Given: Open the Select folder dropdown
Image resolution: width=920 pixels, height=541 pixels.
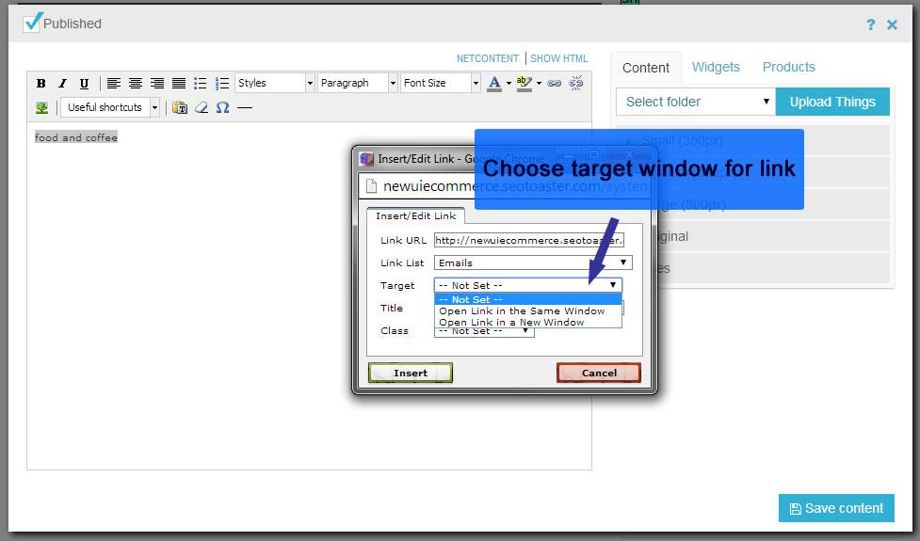Looking at the screenshot, I should (x=695, y=102).
